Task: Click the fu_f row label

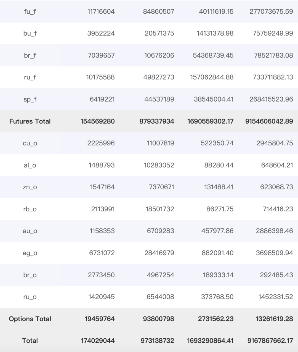Action: point(30,12)
